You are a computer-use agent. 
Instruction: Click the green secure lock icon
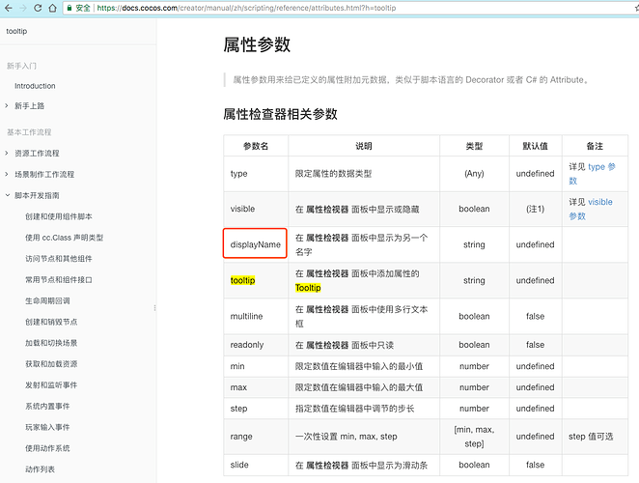(69, 8)
